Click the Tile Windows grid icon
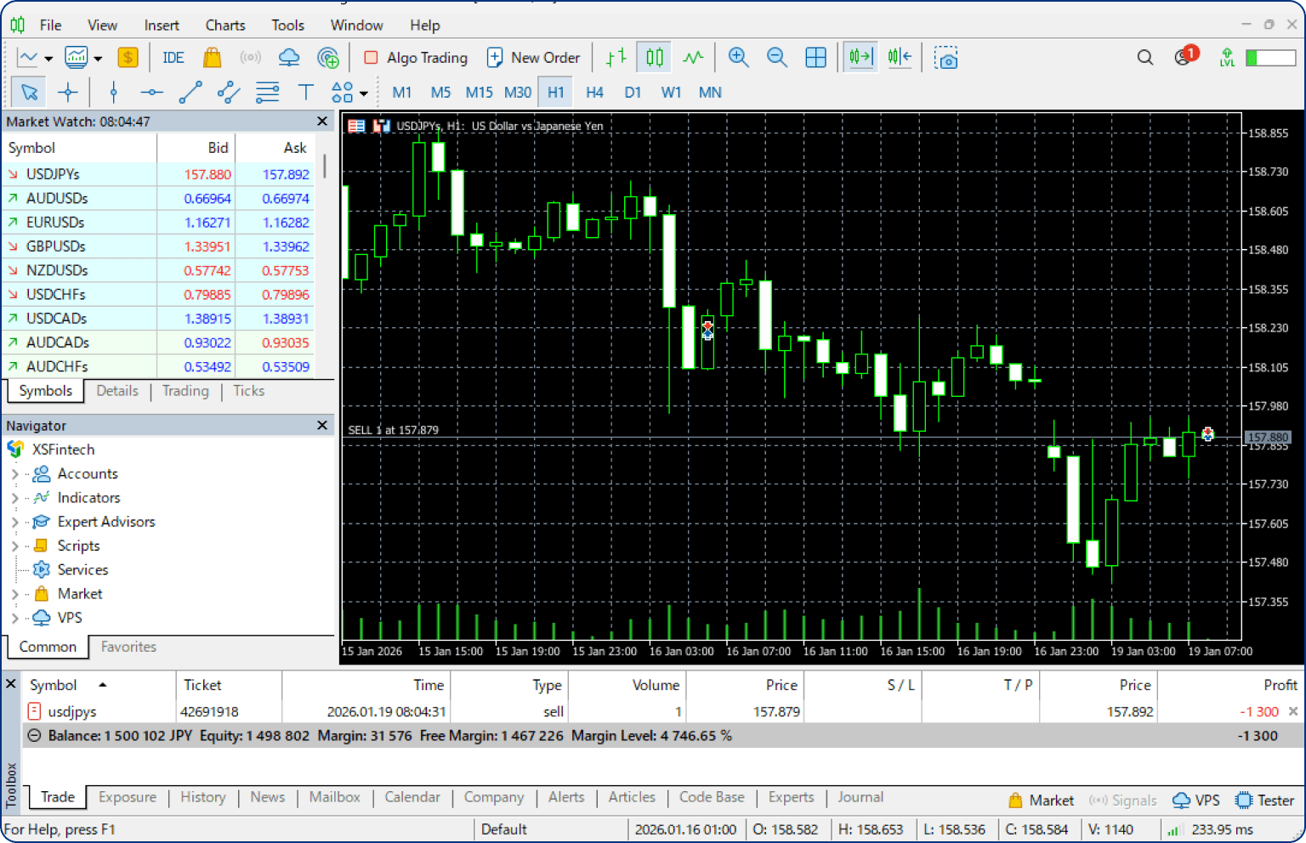 click(815, 58)
